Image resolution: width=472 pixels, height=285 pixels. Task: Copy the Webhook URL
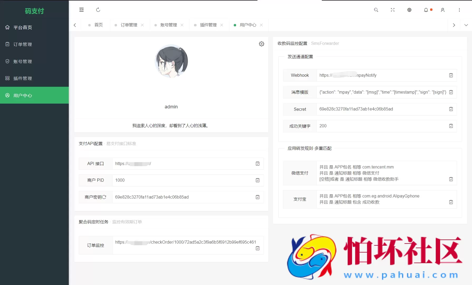tap(451, 75)
